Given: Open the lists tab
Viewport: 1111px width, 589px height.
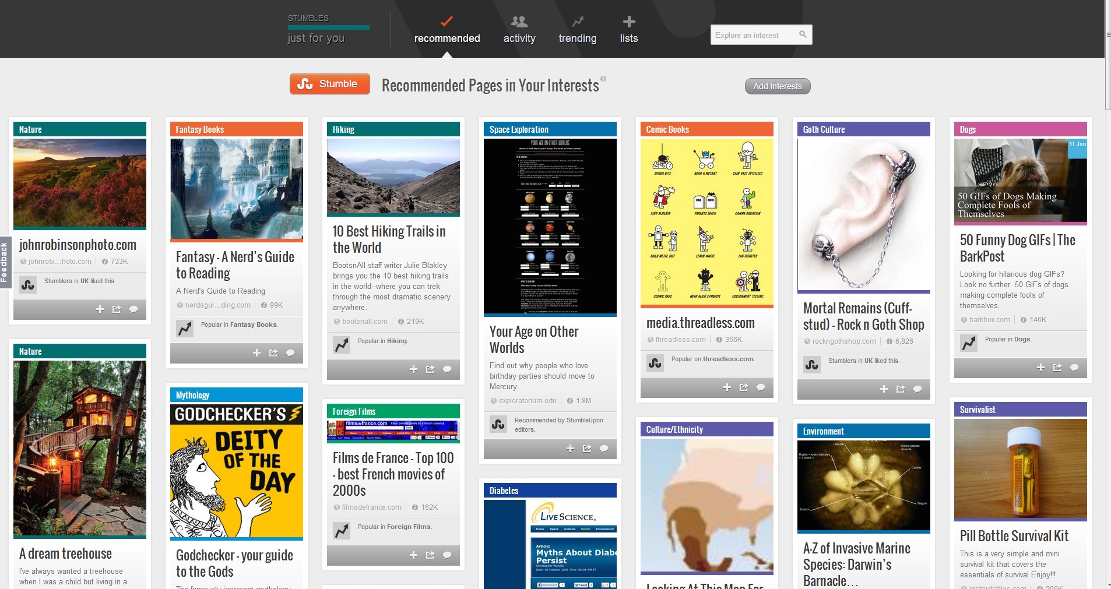Looking at the screenshot, I should [x=629, y=30].
